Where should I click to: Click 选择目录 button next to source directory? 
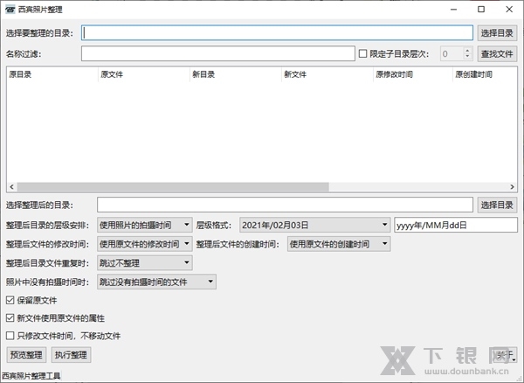point(497,32)
